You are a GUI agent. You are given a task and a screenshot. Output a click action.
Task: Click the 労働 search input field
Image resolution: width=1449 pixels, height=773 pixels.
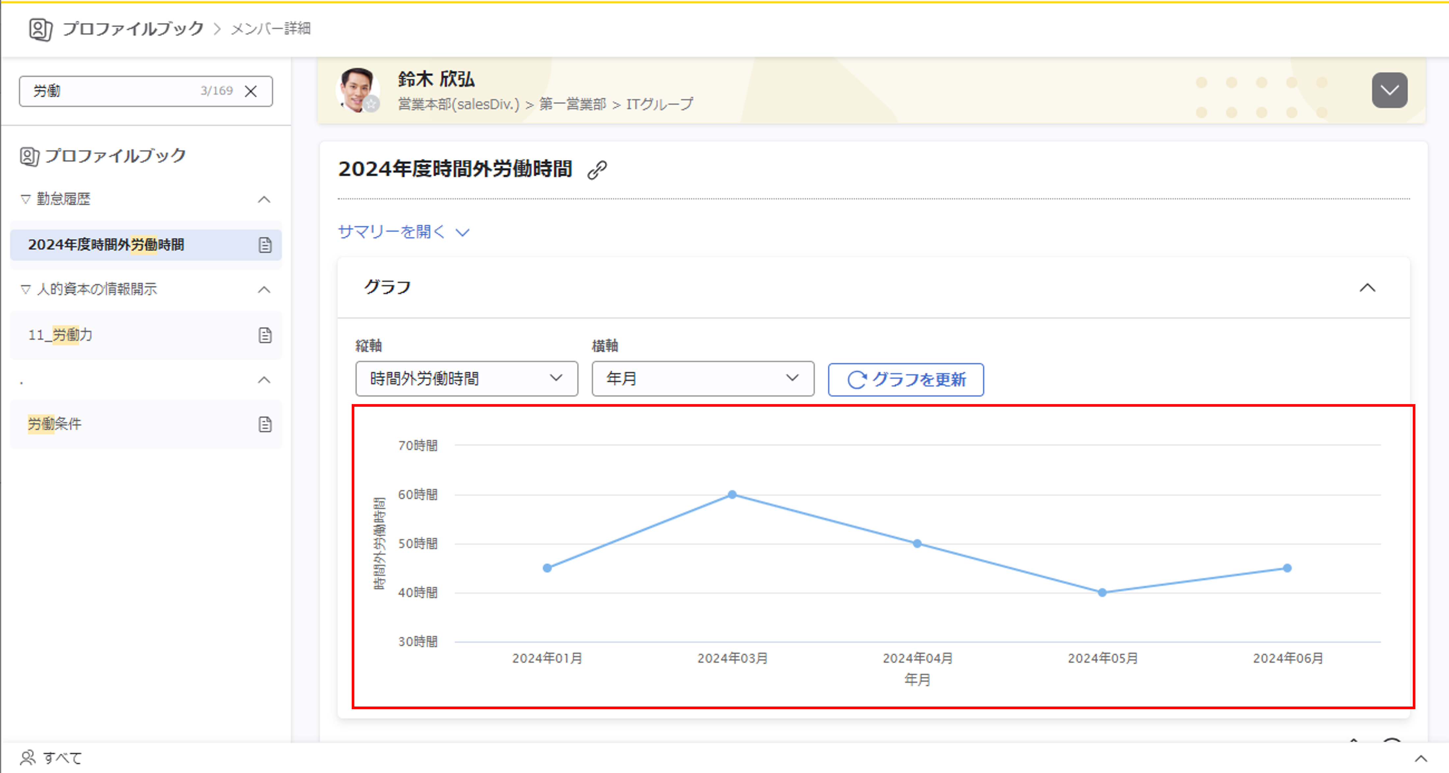click(x=113, y=91)
